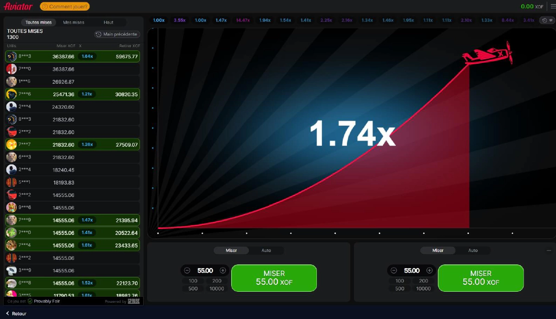Choose 100 quick bet in first panel
Viewport: 556px width, 319px height.
click(193, 281)
